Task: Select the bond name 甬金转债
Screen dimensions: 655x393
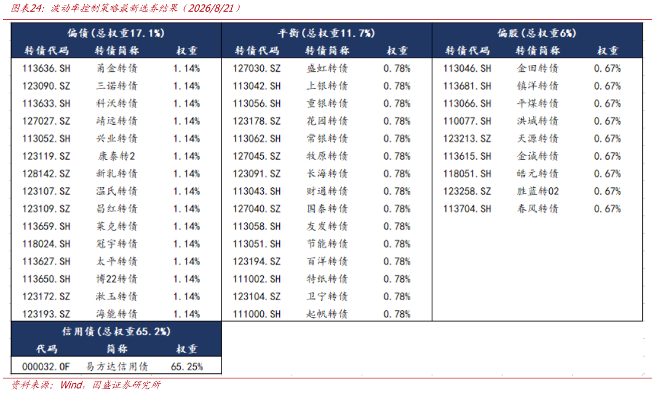Action: pyautogui.click(x=117, y=68)
